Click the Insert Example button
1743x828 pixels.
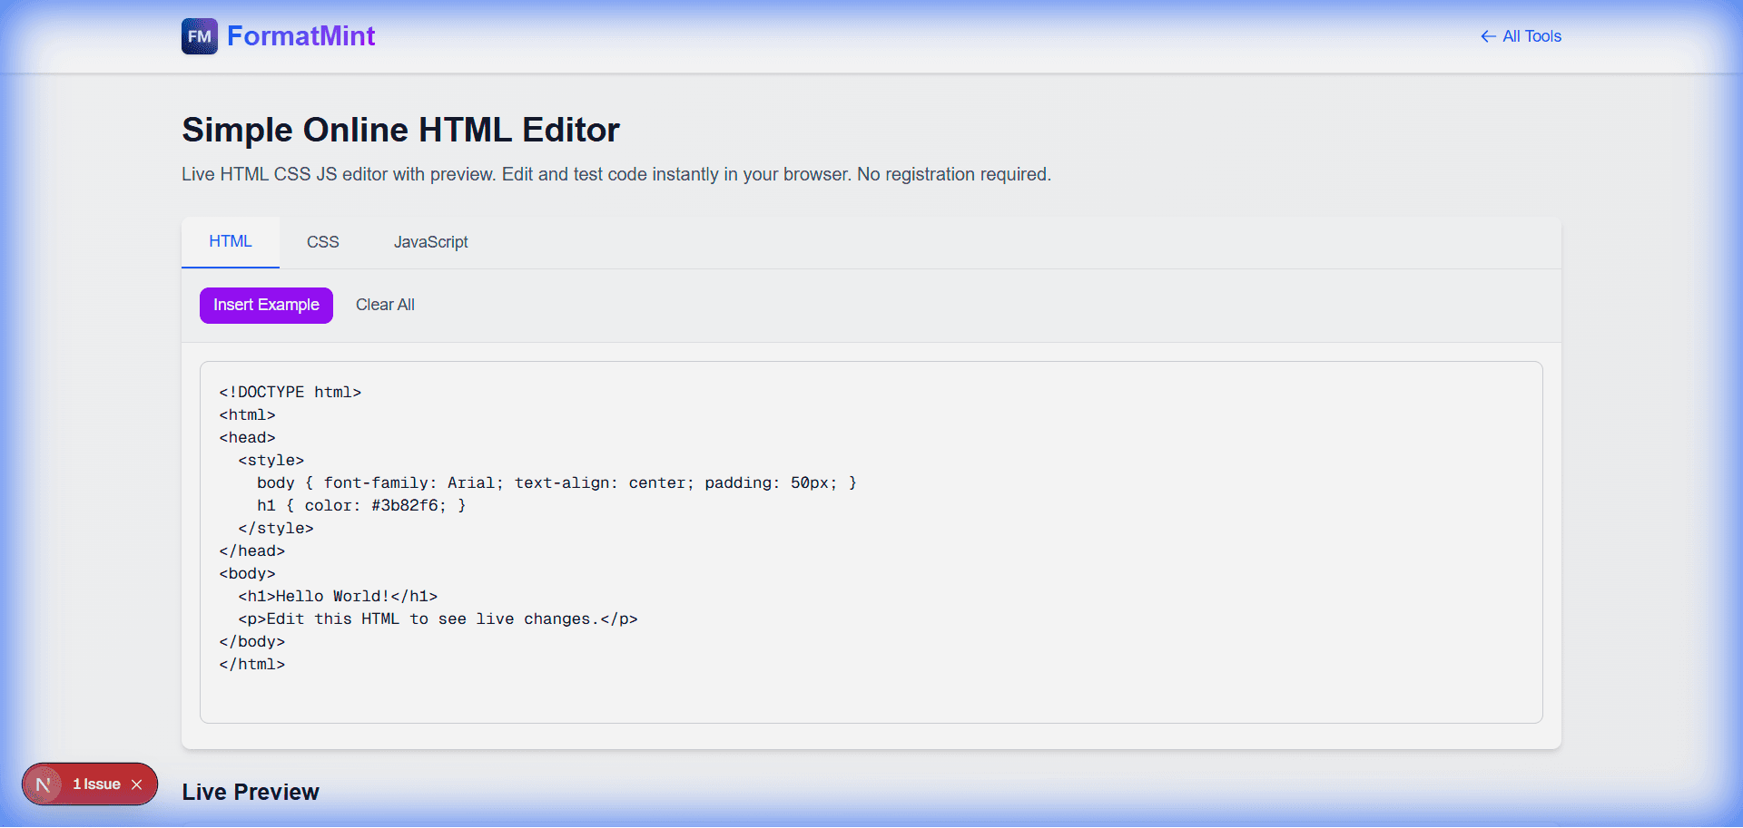pos(265,305)
